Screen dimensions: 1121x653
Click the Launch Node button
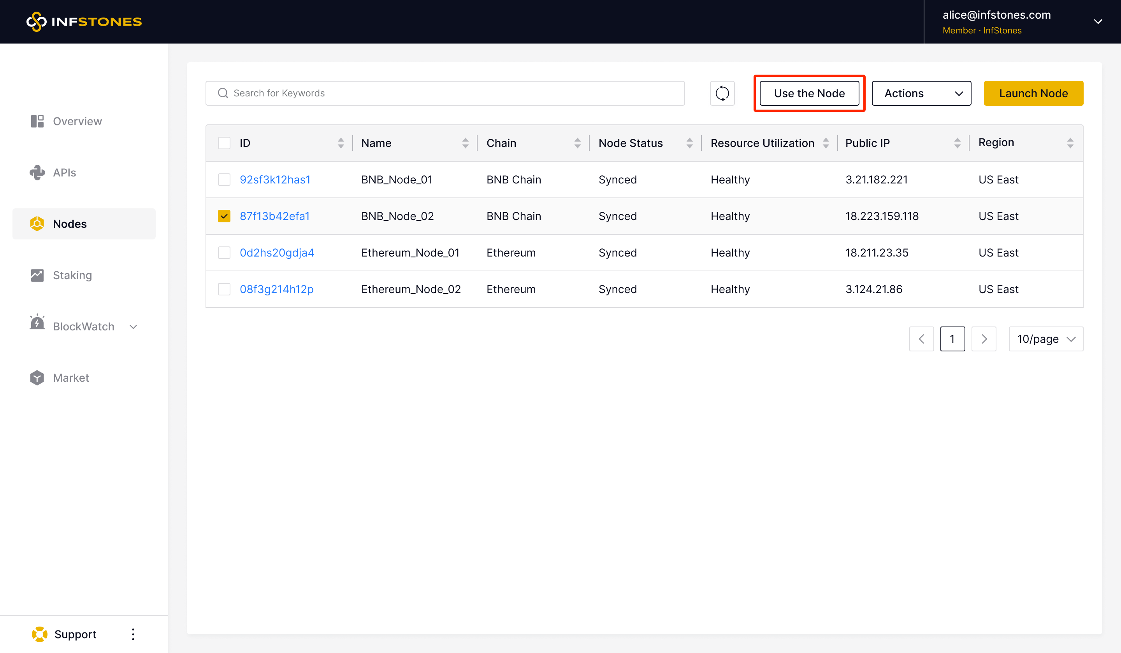click(1033, 93)
